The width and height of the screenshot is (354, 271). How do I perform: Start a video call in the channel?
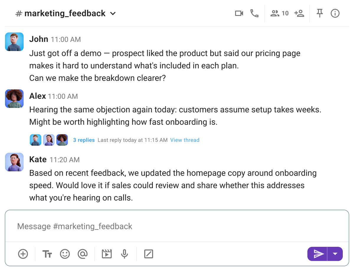click(239, 13)
